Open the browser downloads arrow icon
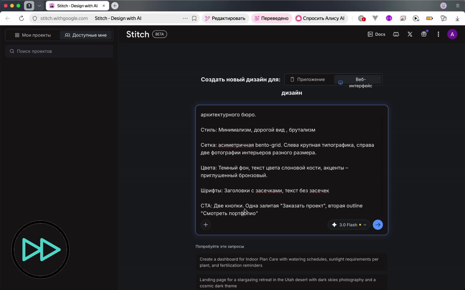 click(x=457, y=18)
